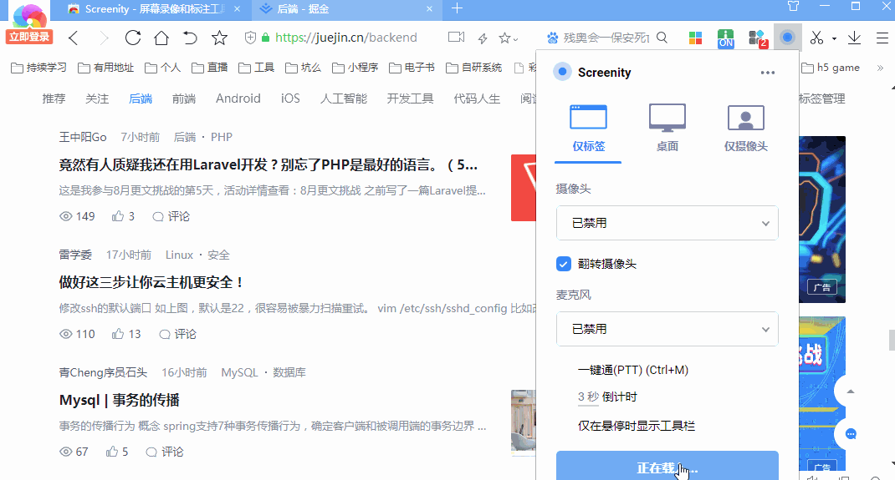Open the 工具 bookmark folder
895x480 pixels.
(256, 68)
